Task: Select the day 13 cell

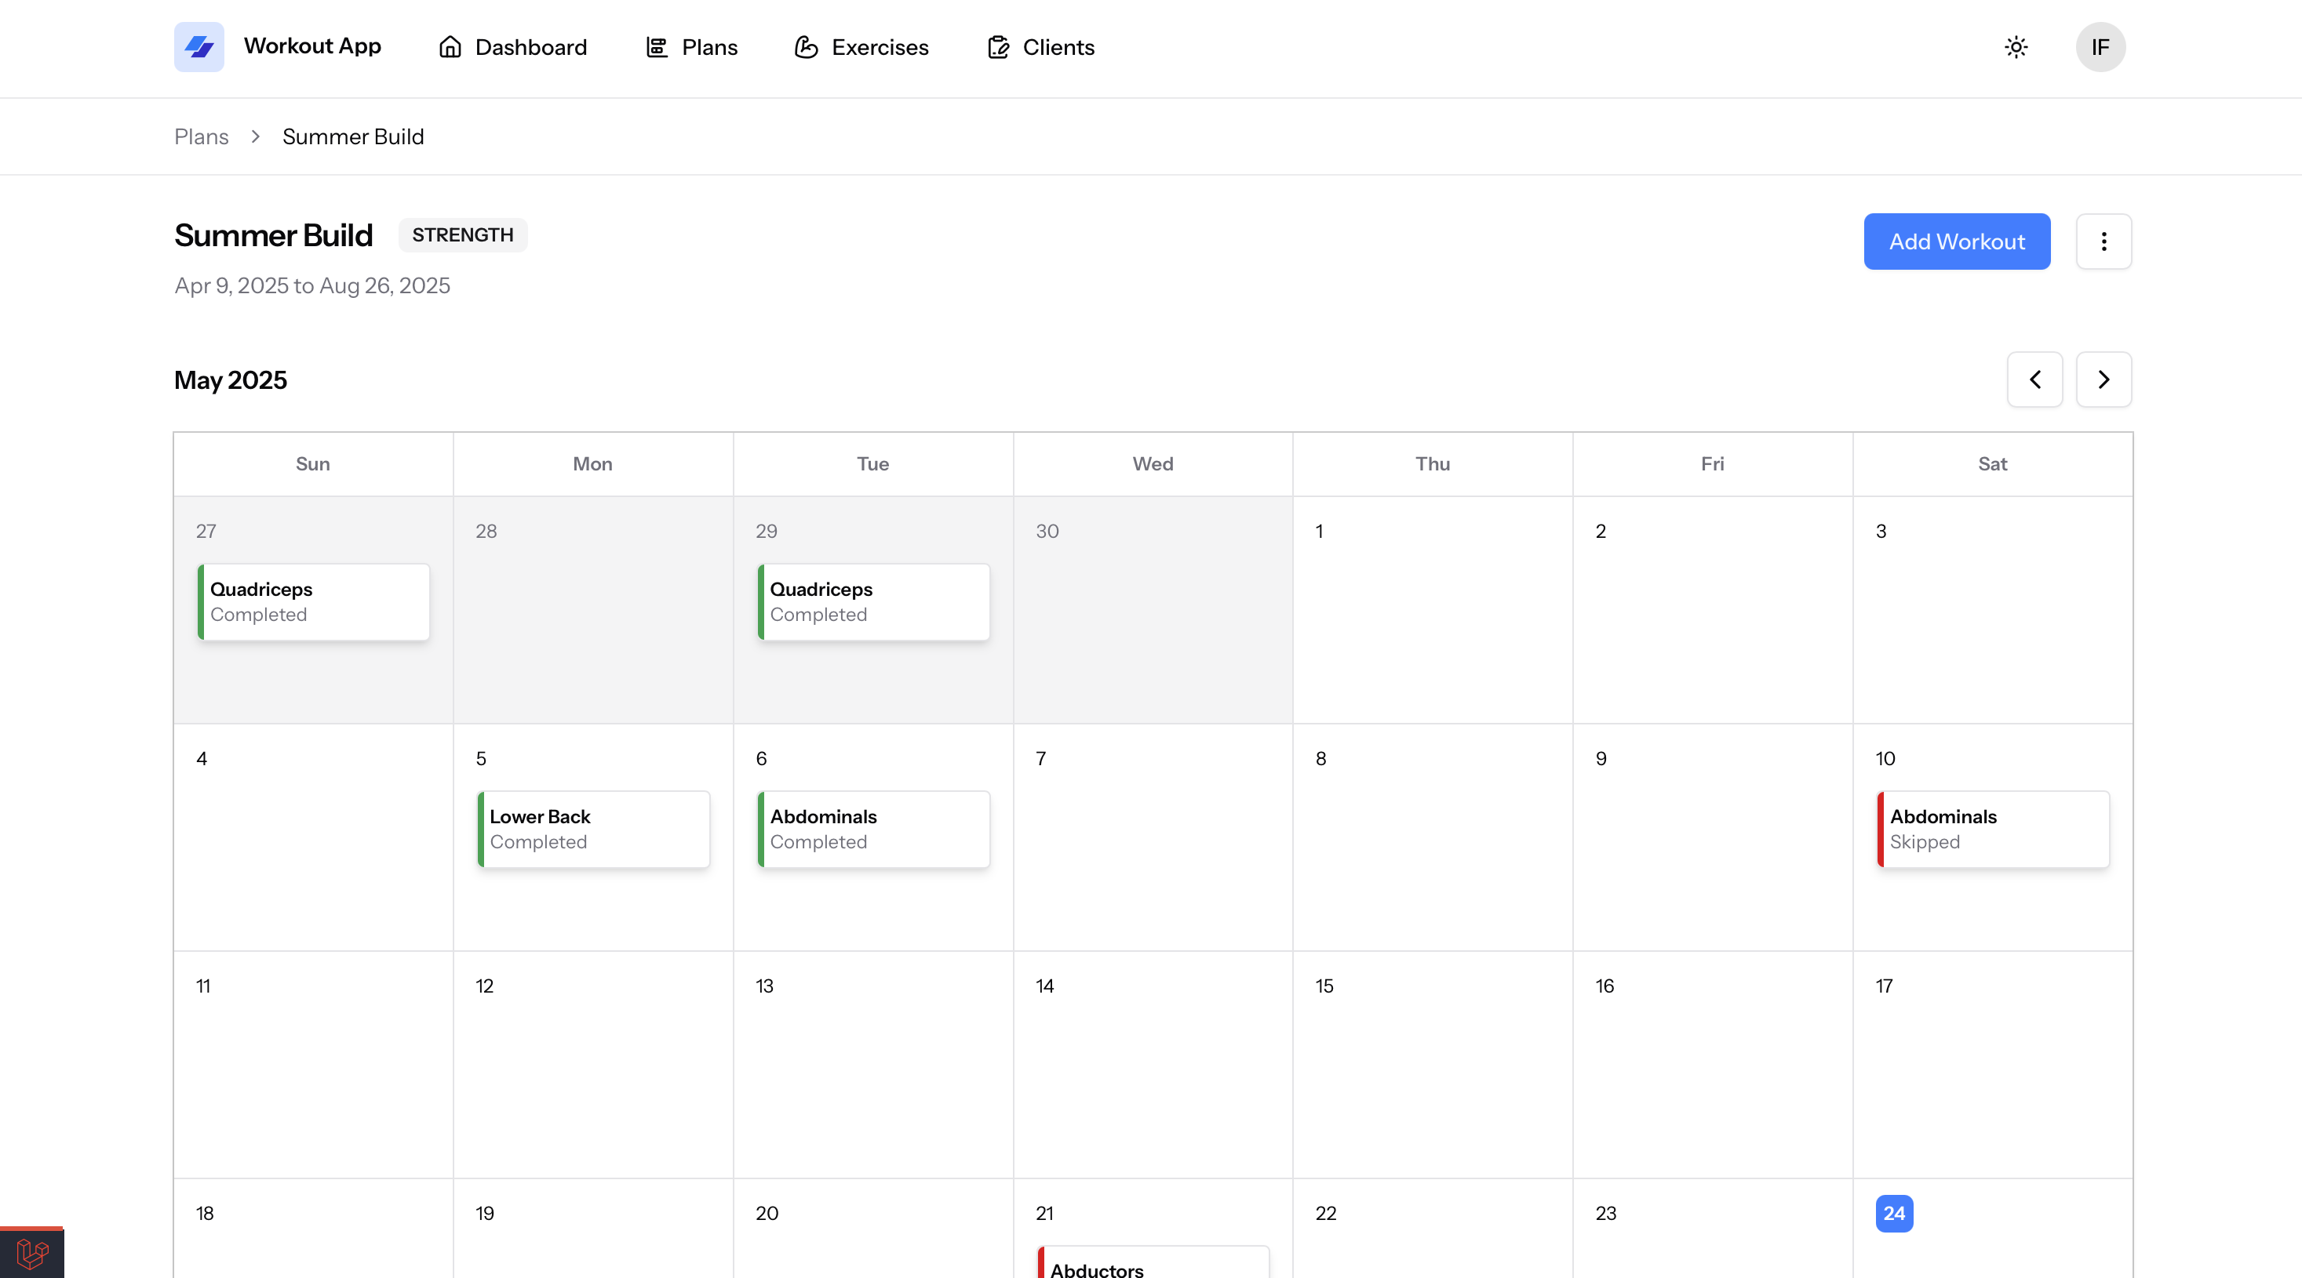Action: (x=873, y=1065)
